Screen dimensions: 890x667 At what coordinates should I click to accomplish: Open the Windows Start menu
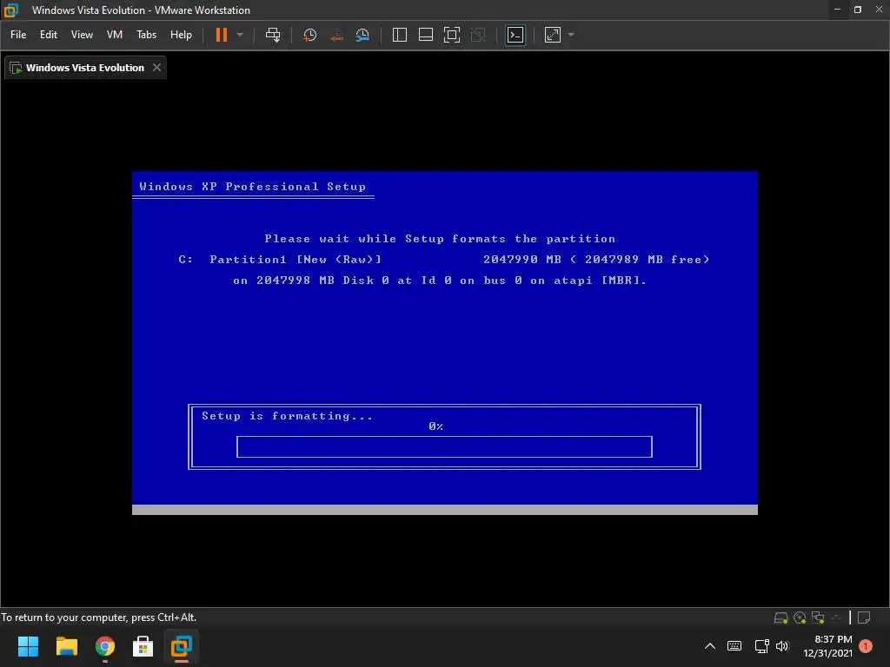coord(28,646)
